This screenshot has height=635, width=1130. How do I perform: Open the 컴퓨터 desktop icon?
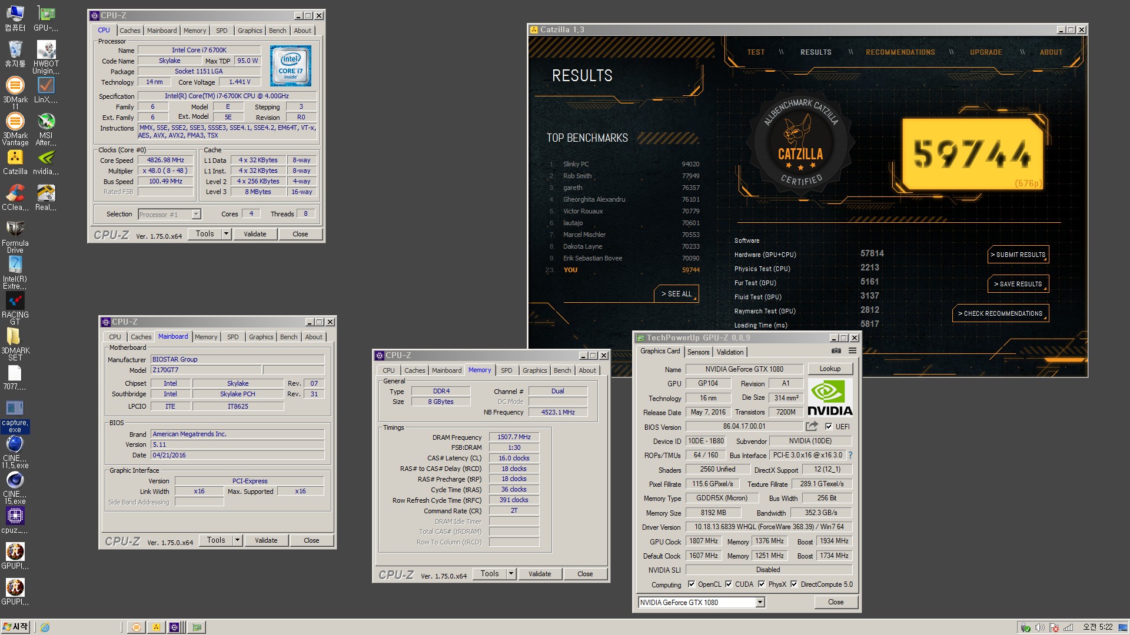click(15, 18)
